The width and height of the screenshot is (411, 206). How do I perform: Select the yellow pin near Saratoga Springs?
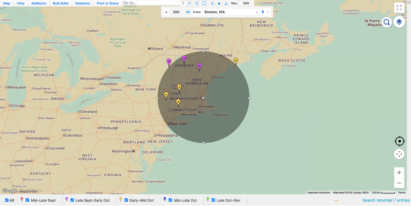[x=179, y=88]
